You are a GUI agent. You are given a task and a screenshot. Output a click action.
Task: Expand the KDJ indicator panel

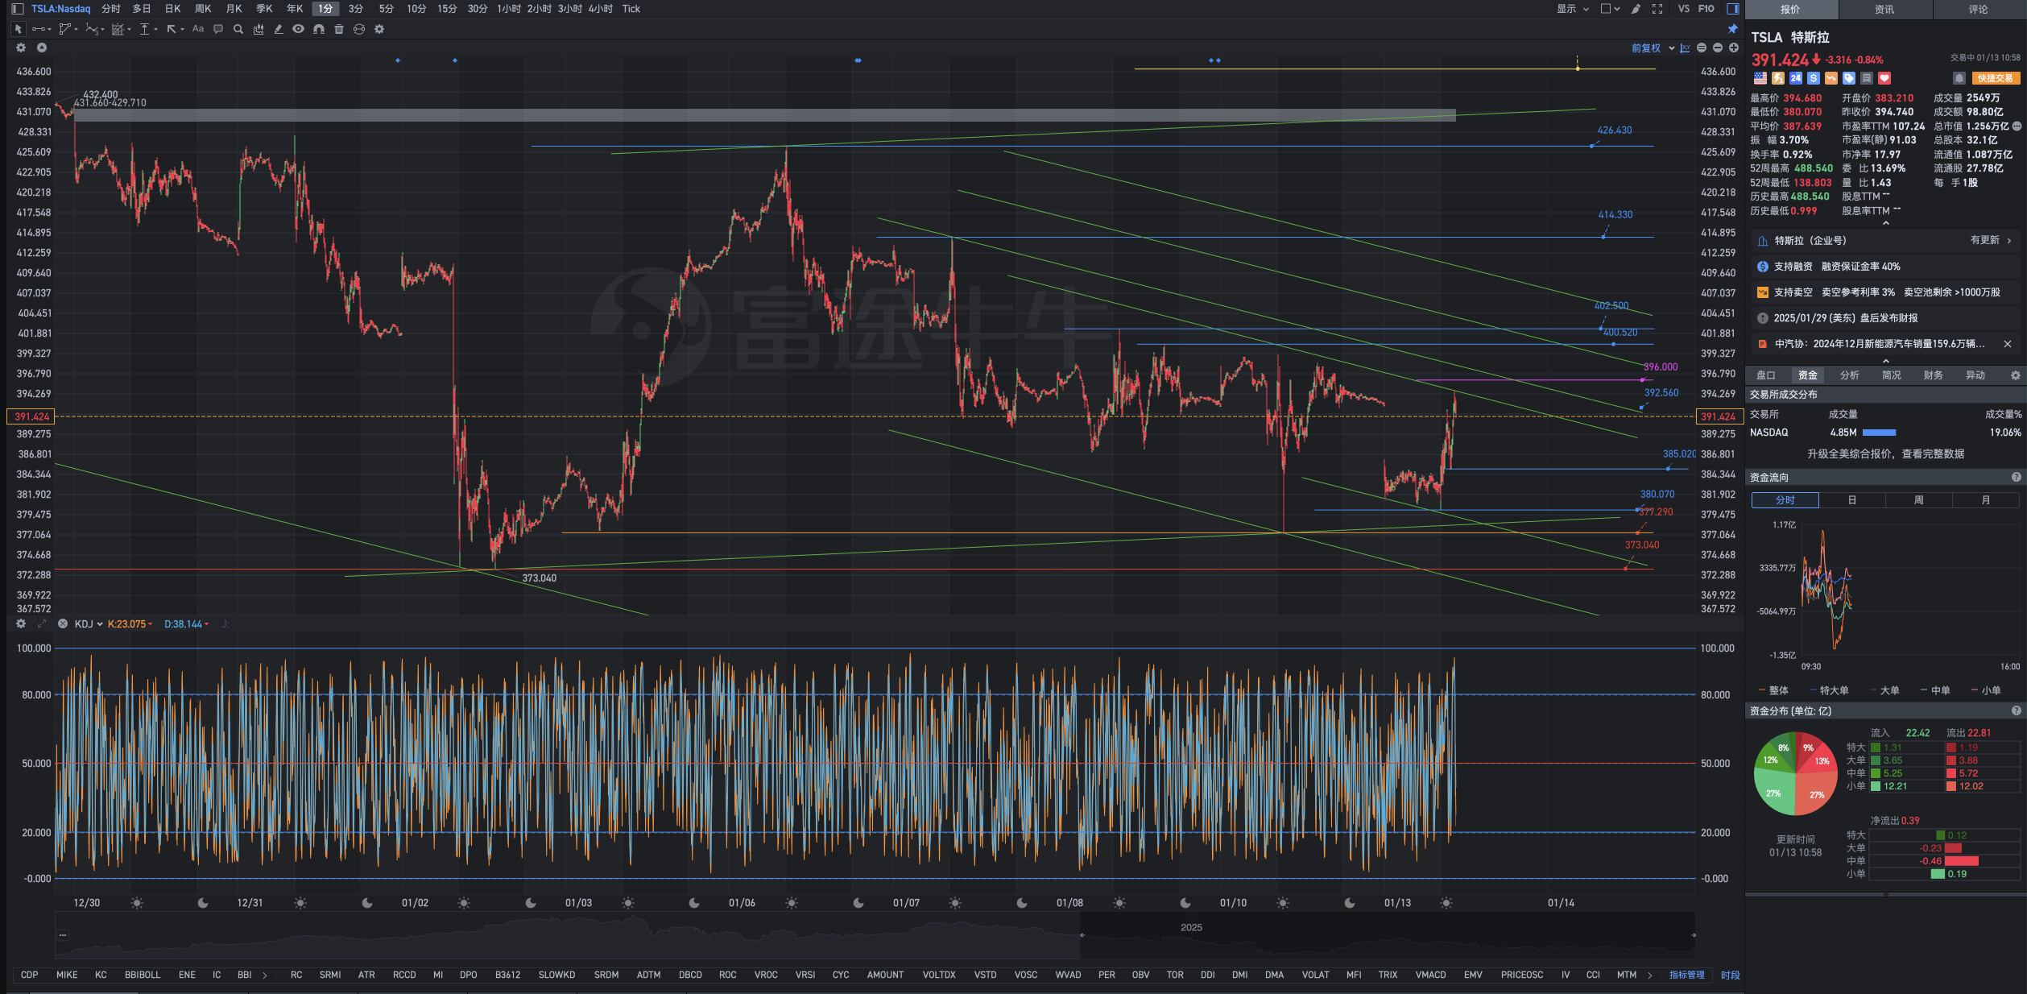pos(42,624)
